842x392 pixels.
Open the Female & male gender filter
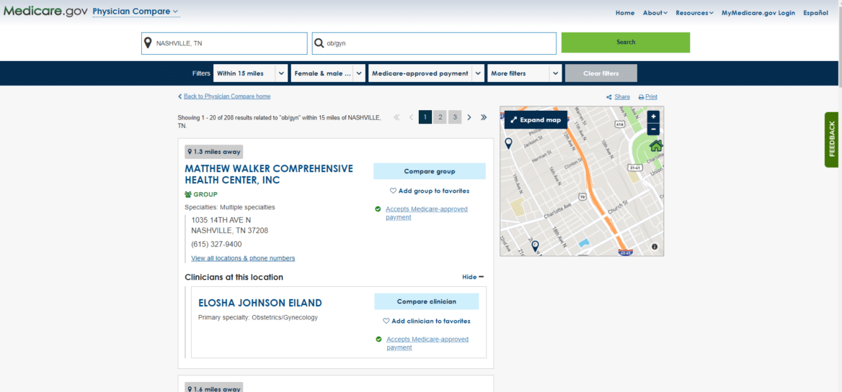point(328,73)
